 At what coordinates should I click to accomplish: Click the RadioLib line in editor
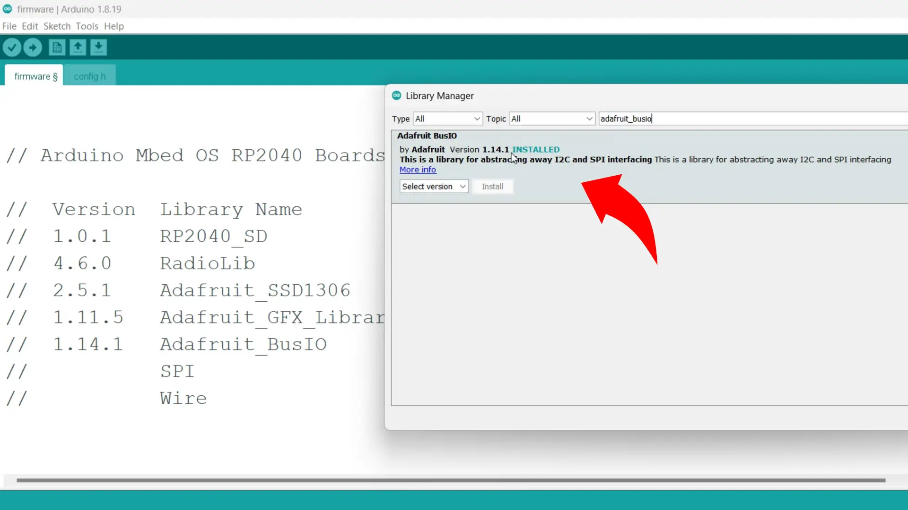point(131,263)
